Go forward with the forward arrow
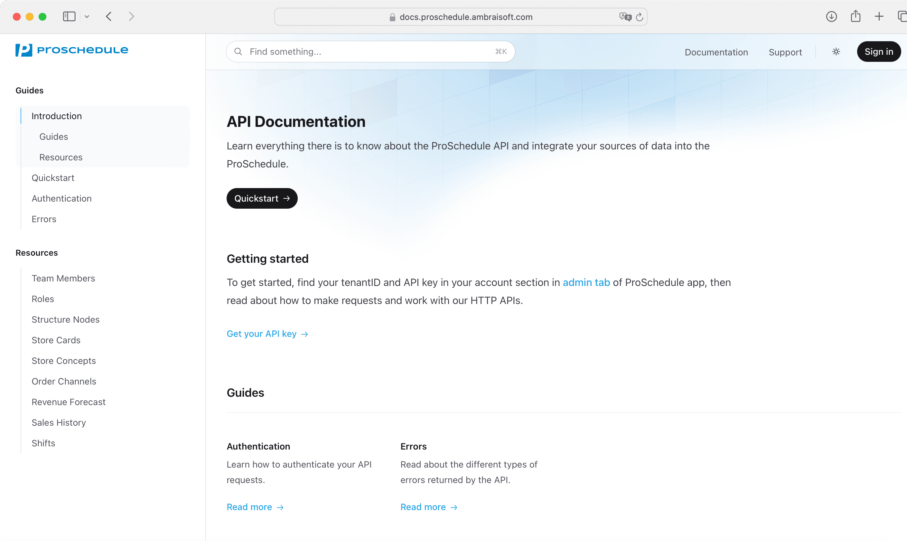907x541 pixels. [x=132, y=16]
